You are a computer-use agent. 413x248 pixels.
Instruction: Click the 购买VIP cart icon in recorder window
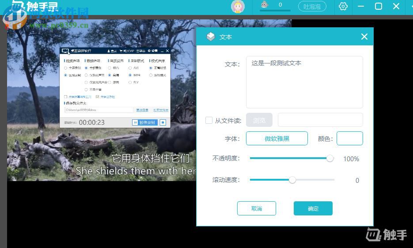pyautogui.click(x=121, y=51)
